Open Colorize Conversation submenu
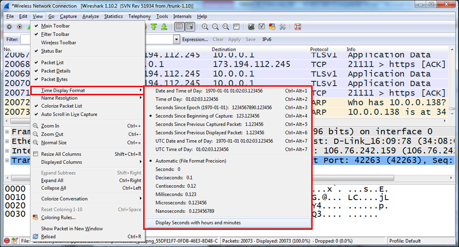The width and height of the screenshot is (459, 247). click(x=88, y=199)
